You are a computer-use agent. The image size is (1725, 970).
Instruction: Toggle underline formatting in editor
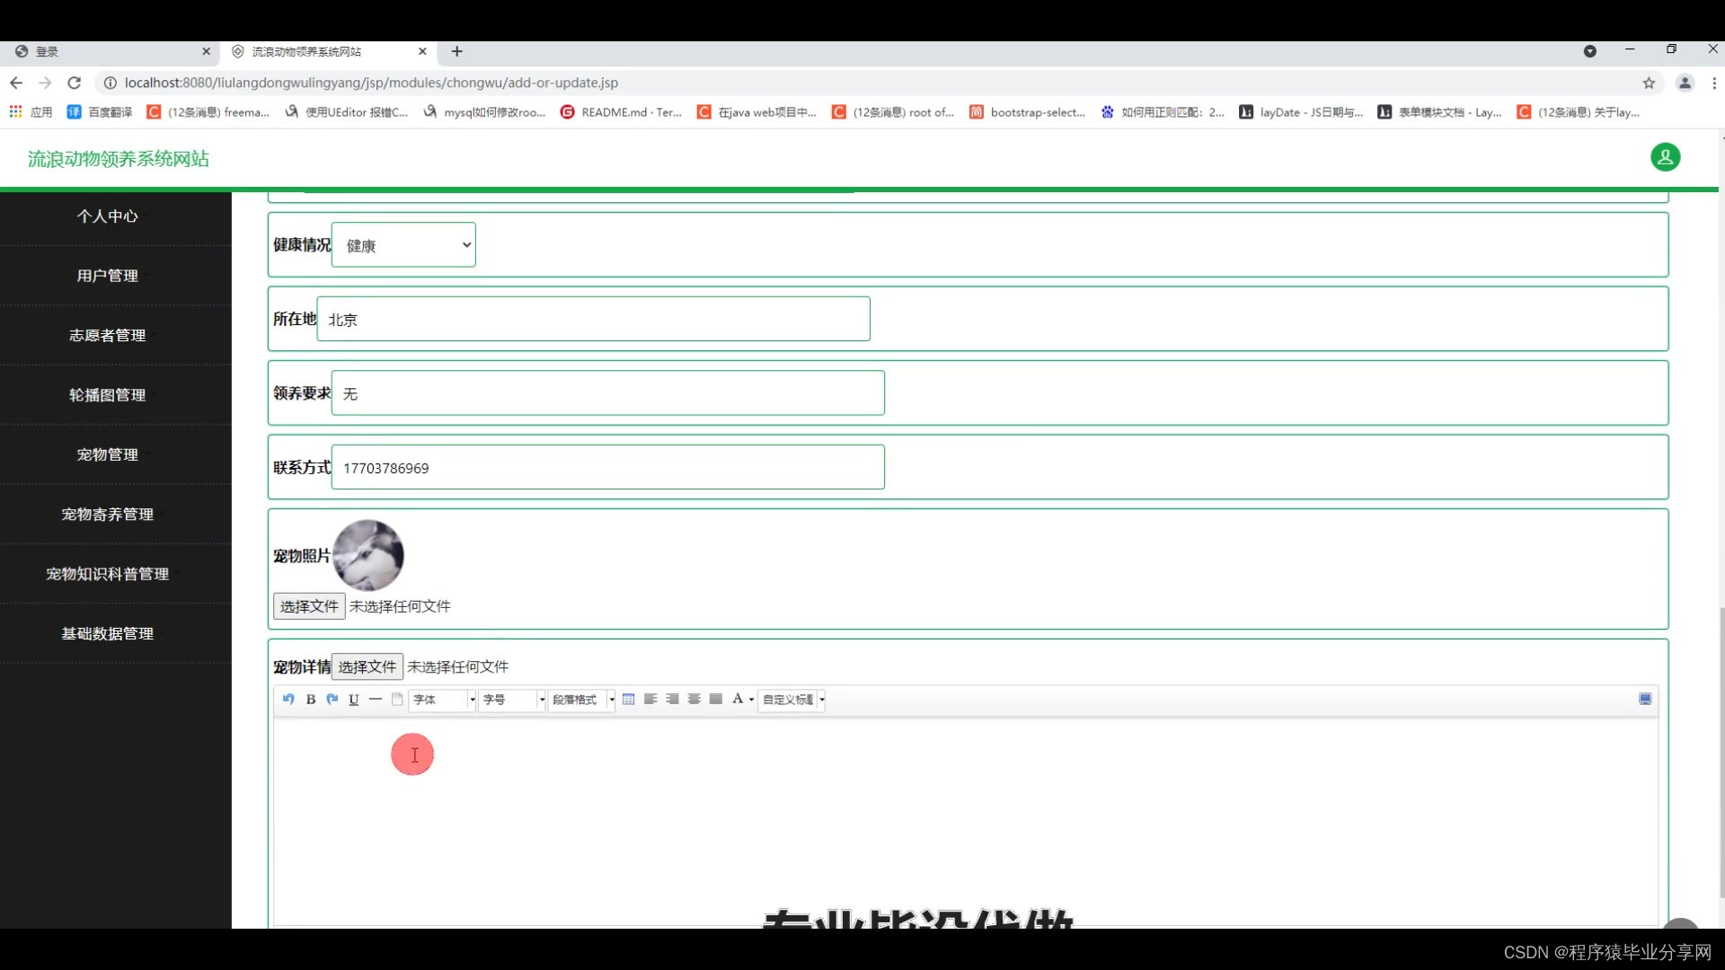[354, 699]
